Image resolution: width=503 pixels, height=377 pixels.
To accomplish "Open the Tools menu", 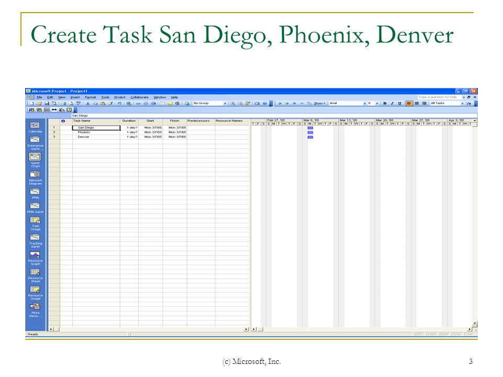I will pyautogui.click(x=105, y=97).
